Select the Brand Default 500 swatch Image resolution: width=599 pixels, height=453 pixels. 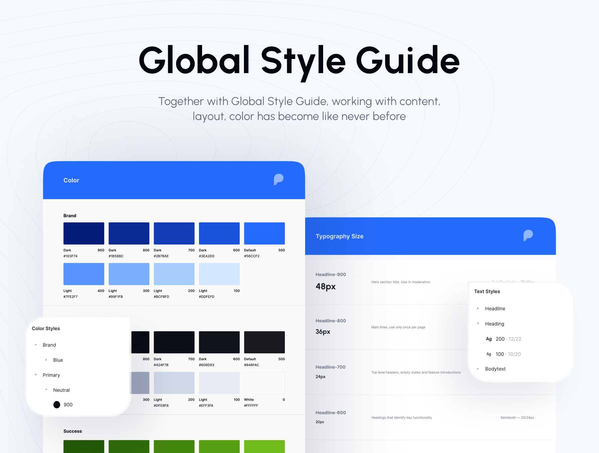(264, 233)
